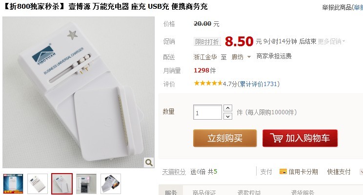Expand the 更多促销 promotions dropdown
The width and height of the screenshot is (363, 195).
[331, 41]
